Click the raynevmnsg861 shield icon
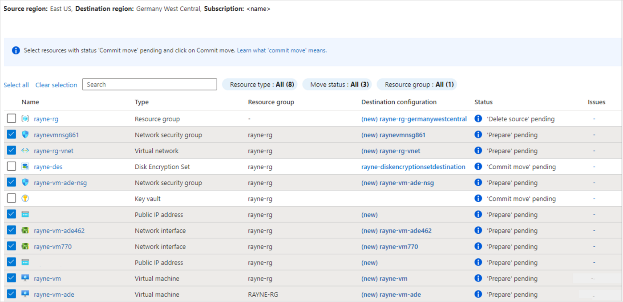Image resolution: width=623 pixels, height=302 pixels. [25, 135]
